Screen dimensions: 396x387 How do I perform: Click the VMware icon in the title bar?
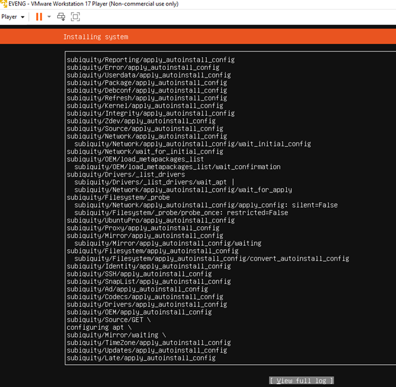pyautogui.click(x=4, y=4)
